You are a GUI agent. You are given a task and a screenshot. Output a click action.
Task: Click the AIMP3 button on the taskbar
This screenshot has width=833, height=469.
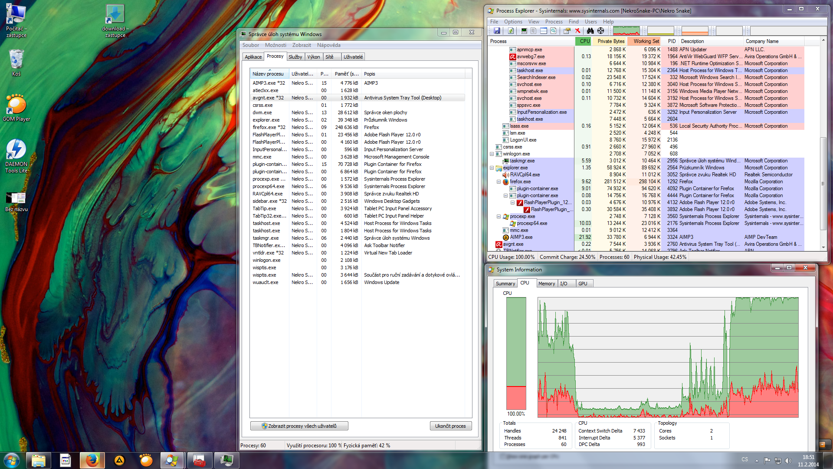pos(119,460)
